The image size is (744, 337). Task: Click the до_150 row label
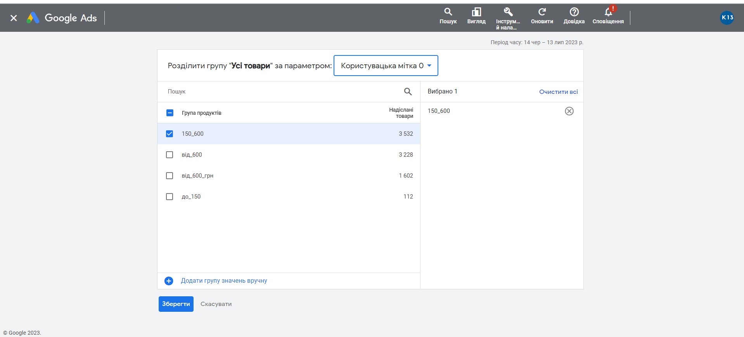(191, 197)
